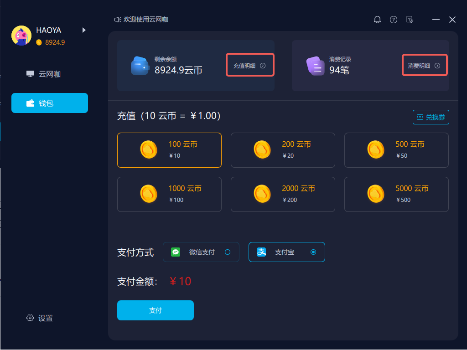Select the Alipay radio button
This screenshot has height=350, width=467.
pos(313,252)
